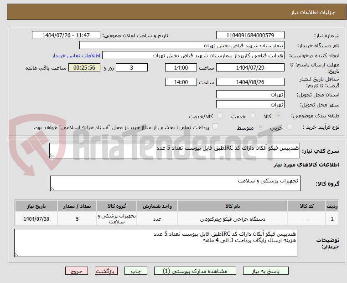Click the نام دستگاه خریدار field
Screen dimensions: 347x283
tap(181, 45)
